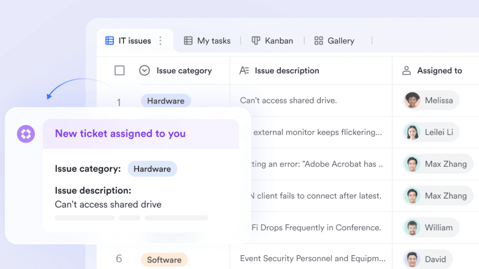Click the purple notification app icon
This screenshot has width=479, height=269.
pos(26,134)
